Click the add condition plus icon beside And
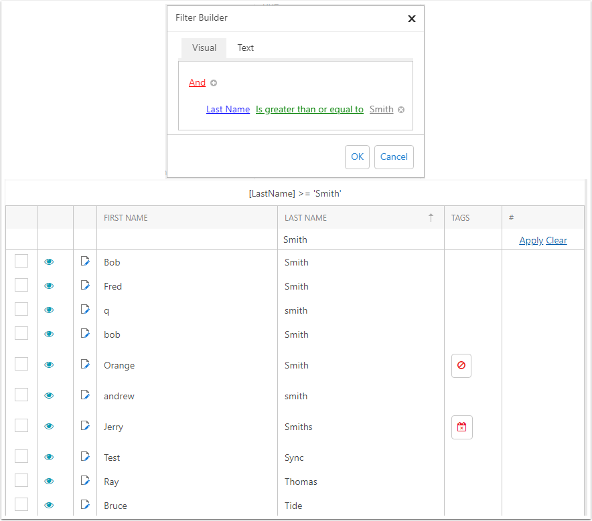This screenshot has width=592, height=521. coord(214,83)
